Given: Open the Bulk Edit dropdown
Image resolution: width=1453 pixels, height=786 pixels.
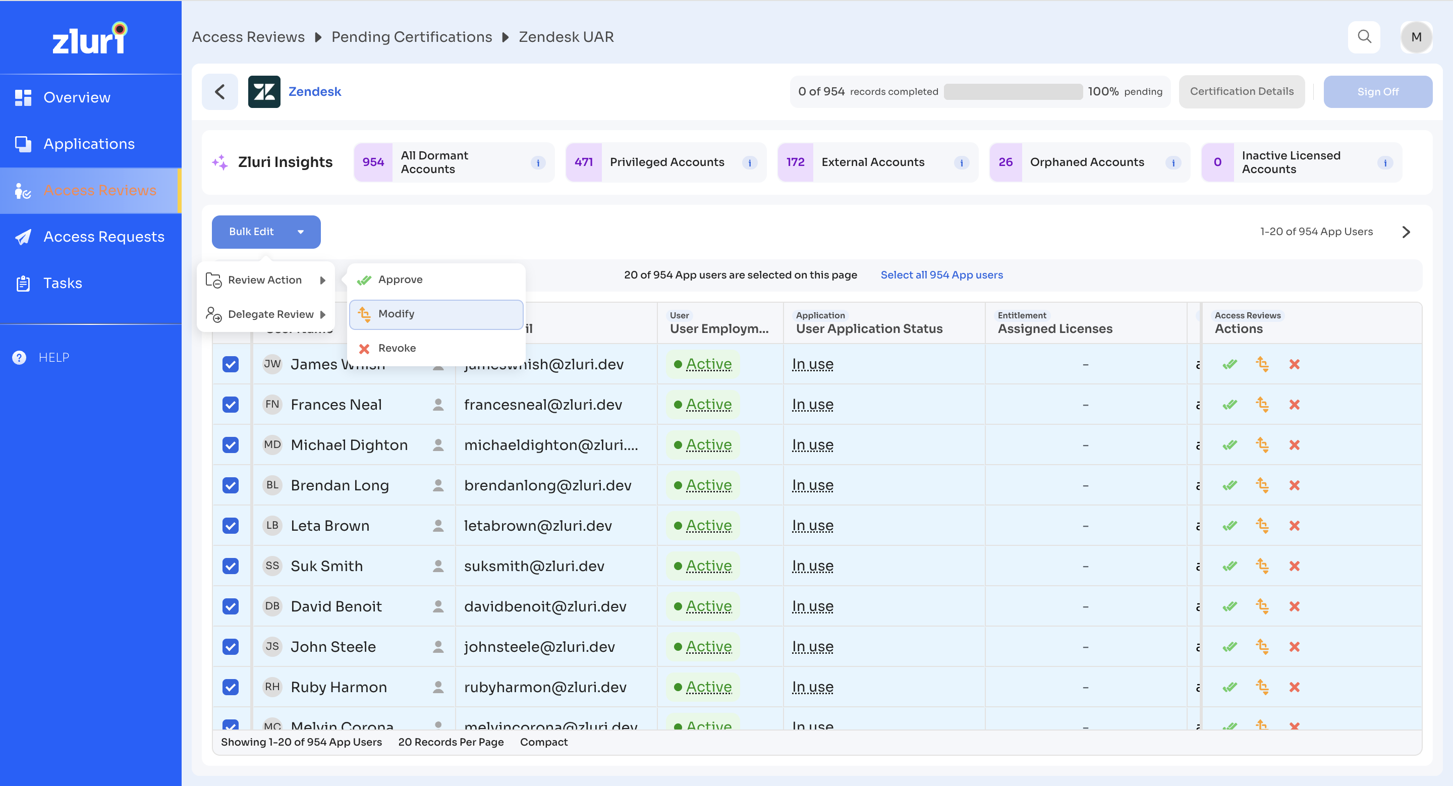Looking at the screenshot, I should pyautogui.click(x=266, y=232).
